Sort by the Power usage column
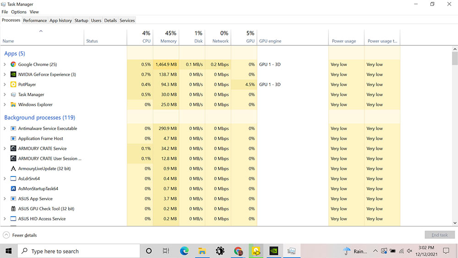The height and width of the screenshot is (258, 458). pyautogui.click(x=346, y=37)
